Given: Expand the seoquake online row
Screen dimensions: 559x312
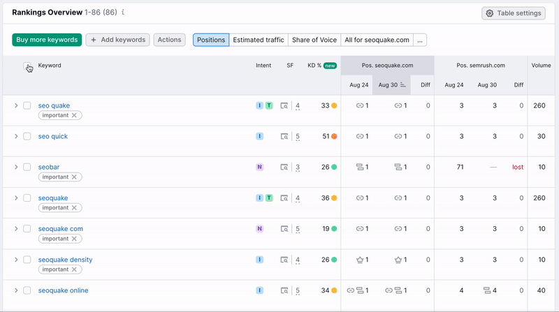Looking at the screenshot, I should [16, 290].
